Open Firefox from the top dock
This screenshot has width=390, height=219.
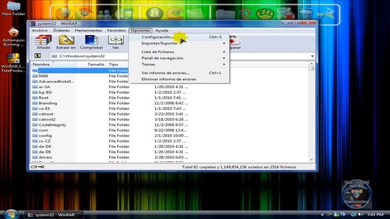pyautogui.click(x=63, y=13)
